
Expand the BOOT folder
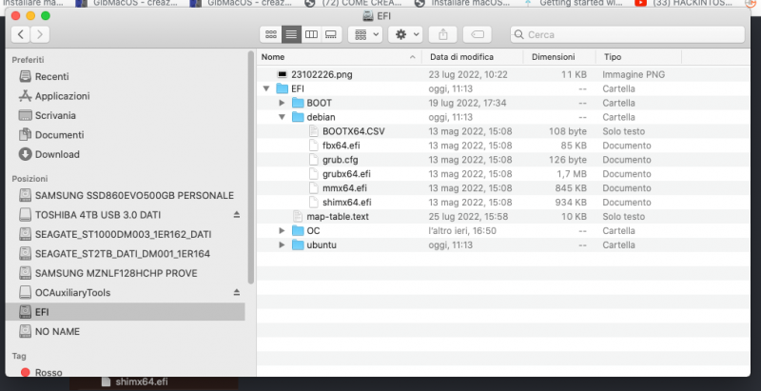(283, 103)
